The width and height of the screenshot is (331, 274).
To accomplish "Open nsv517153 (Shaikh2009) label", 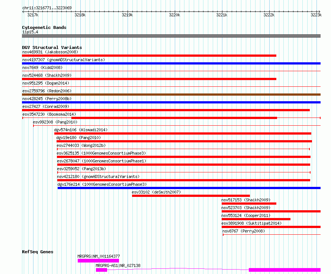I will pos(246,200).
